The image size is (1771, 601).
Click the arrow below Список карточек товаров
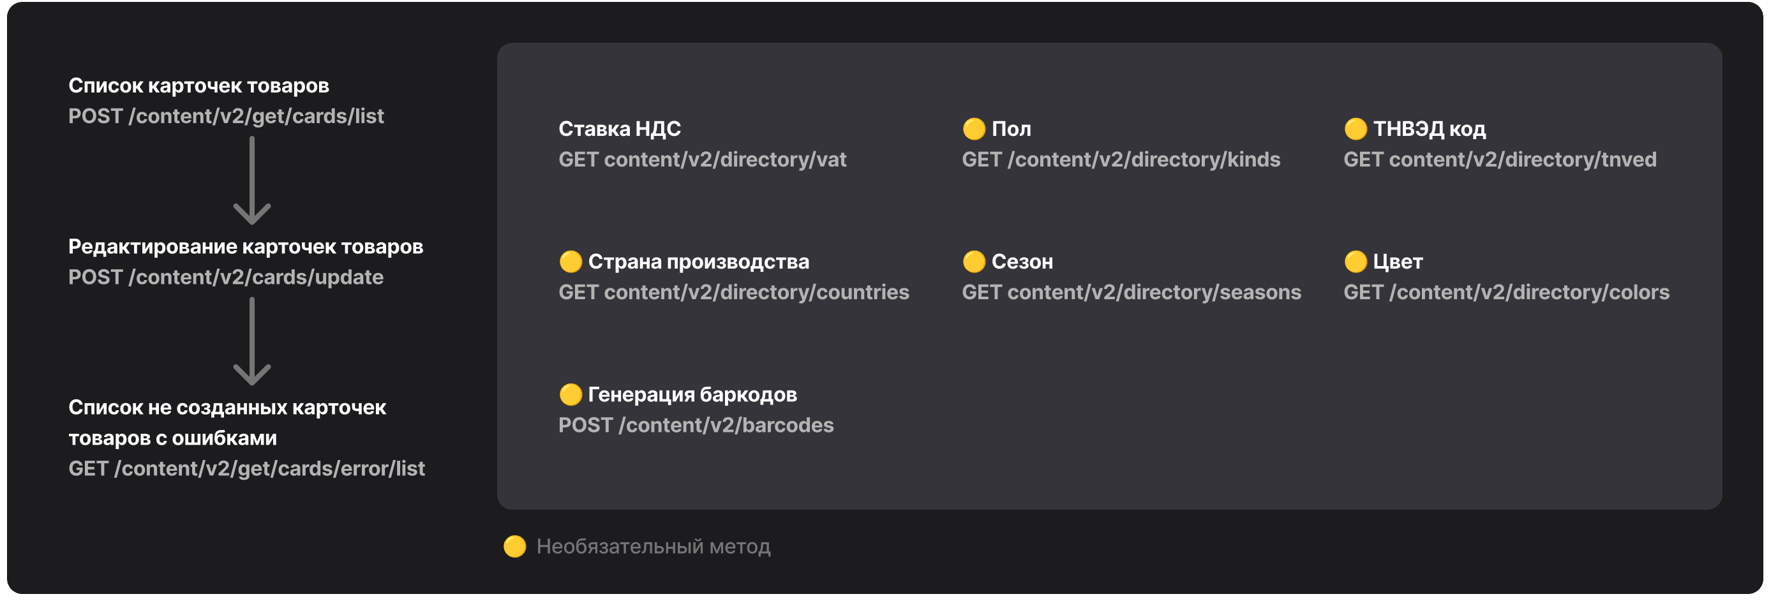click(x=251, y=180)
